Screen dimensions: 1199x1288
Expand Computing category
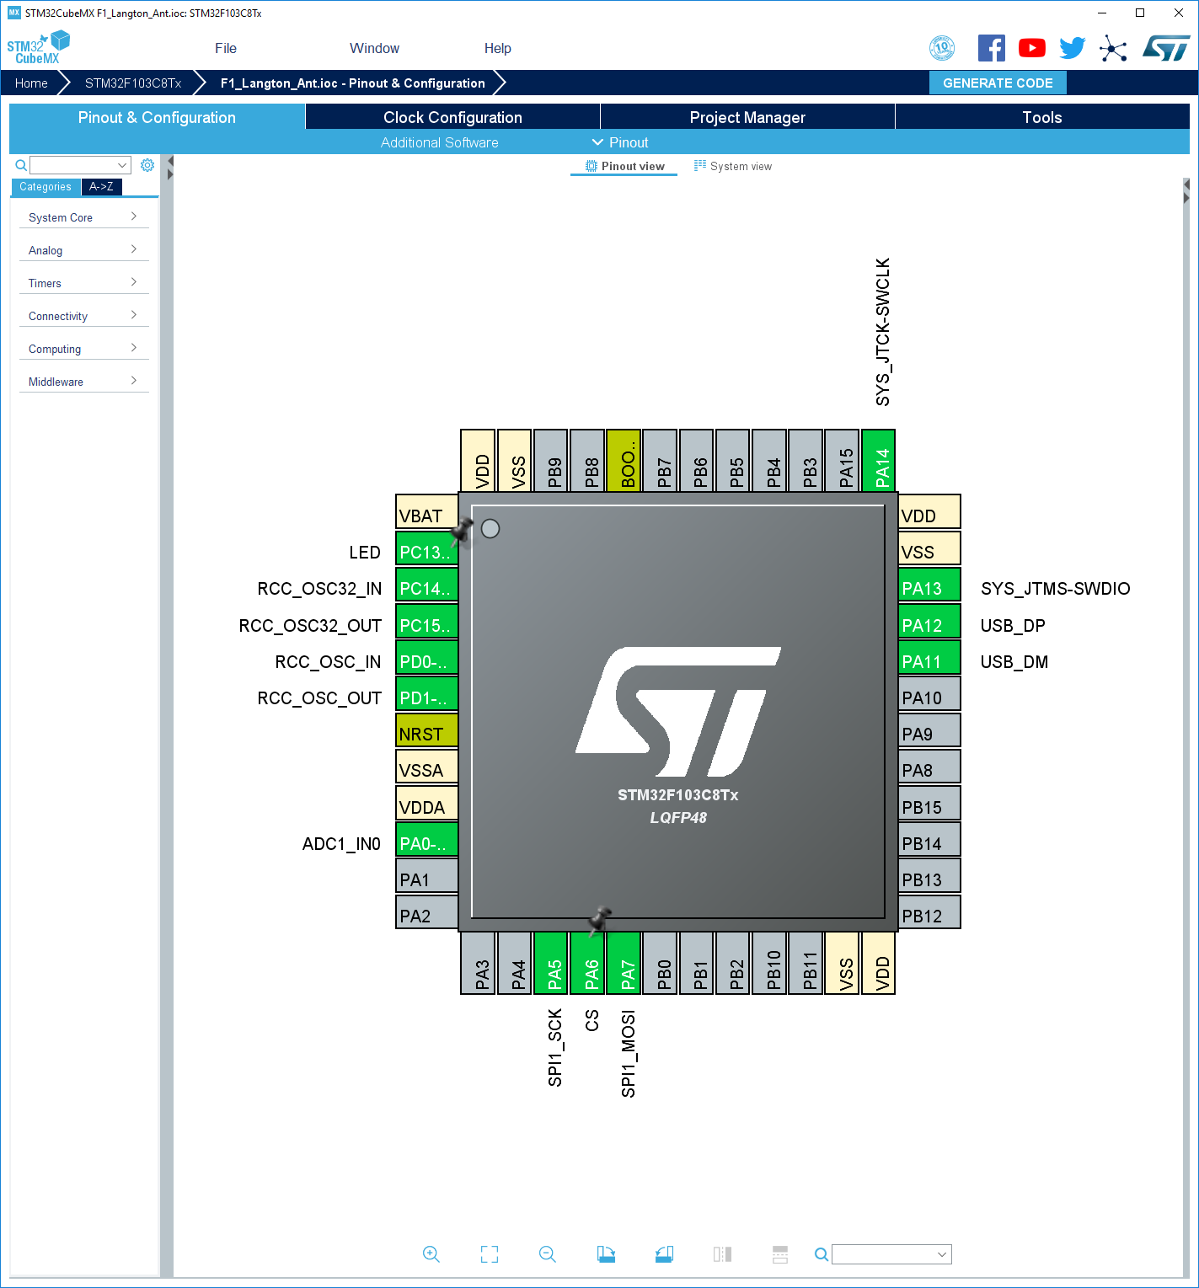pos(83,349)
